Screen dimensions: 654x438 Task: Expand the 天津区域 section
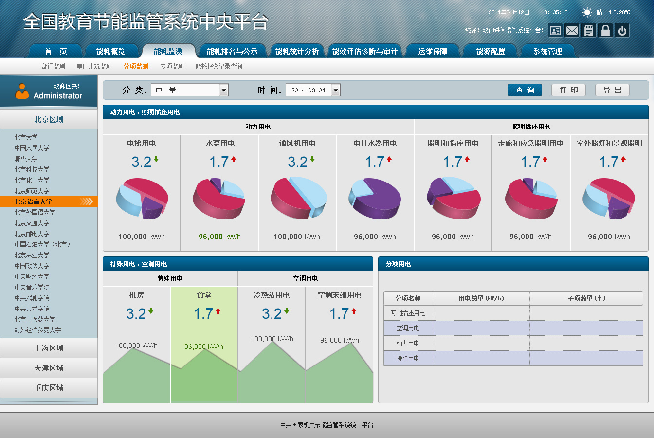click(49, 368)
